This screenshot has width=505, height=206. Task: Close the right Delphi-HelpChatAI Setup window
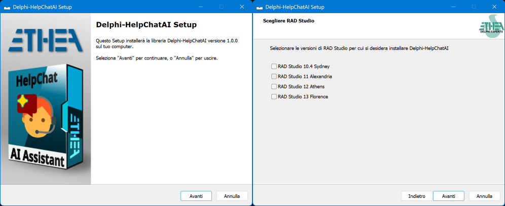pos(494,7)
